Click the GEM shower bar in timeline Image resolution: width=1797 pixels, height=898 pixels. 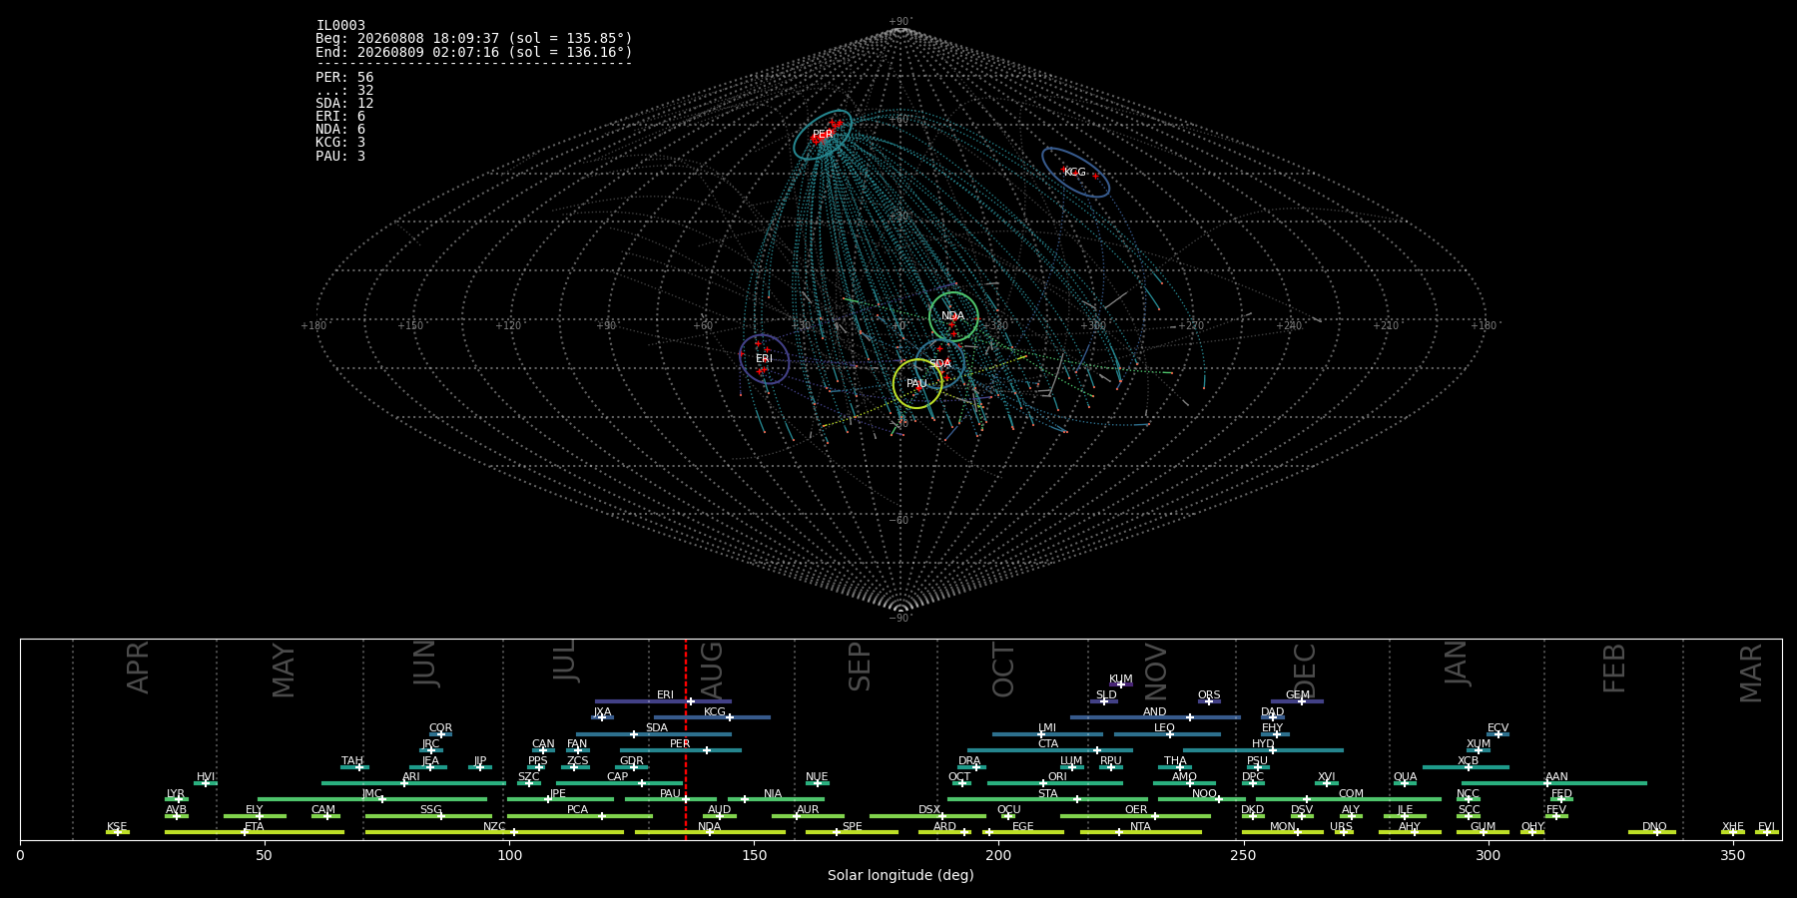click(x=1297, y=701)
